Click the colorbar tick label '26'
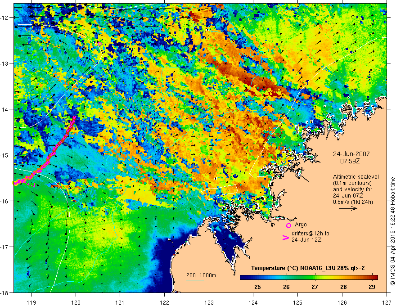 (286, 287)
